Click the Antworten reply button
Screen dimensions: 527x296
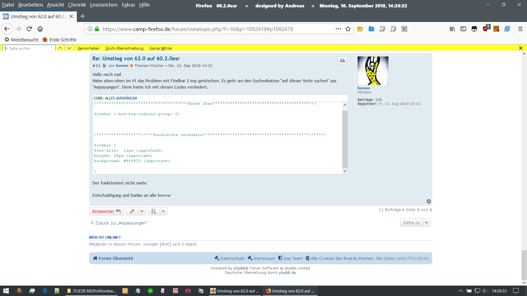point(106,211)
